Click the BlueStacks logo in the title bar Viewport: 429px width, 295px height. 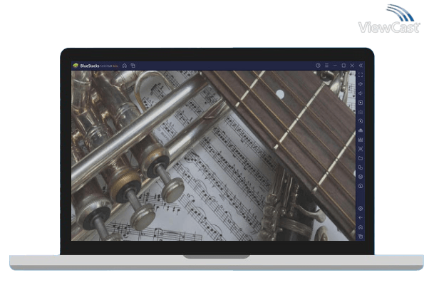(76, 66)
